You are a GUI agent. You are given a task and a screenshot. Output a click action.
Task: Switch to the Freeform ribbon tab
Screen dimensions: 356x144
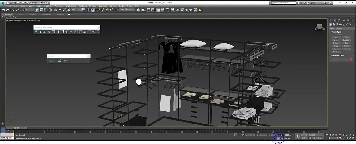coord(20,14)
